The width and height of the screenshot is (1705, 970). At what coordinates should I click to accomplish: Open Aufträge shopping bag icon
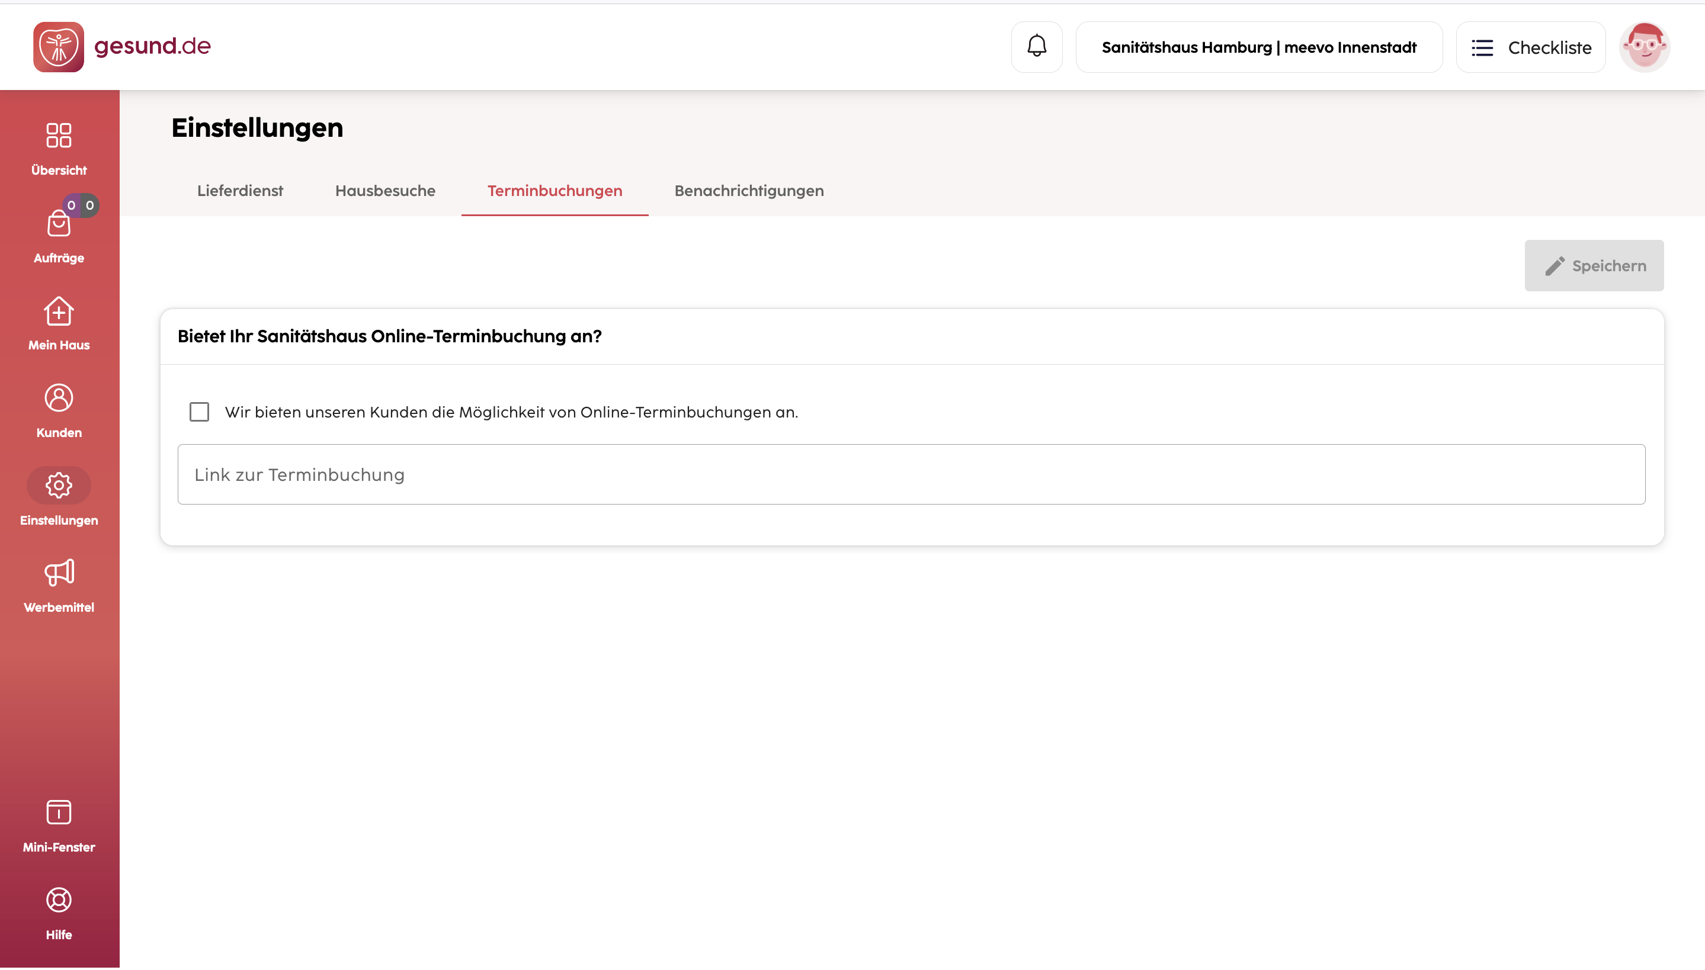click(59, 223)
